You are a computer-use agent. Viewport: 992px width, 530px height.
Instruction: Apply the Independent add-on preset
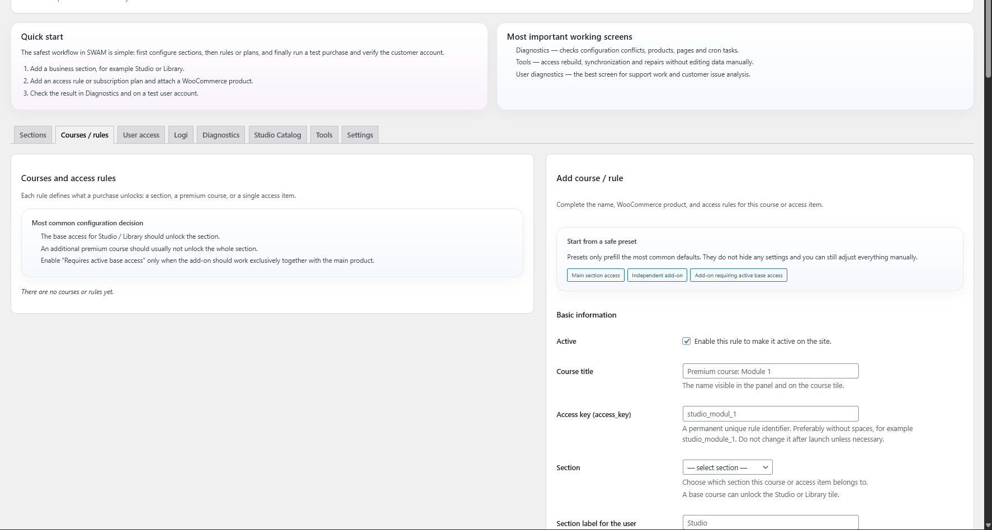pos(657,275)
